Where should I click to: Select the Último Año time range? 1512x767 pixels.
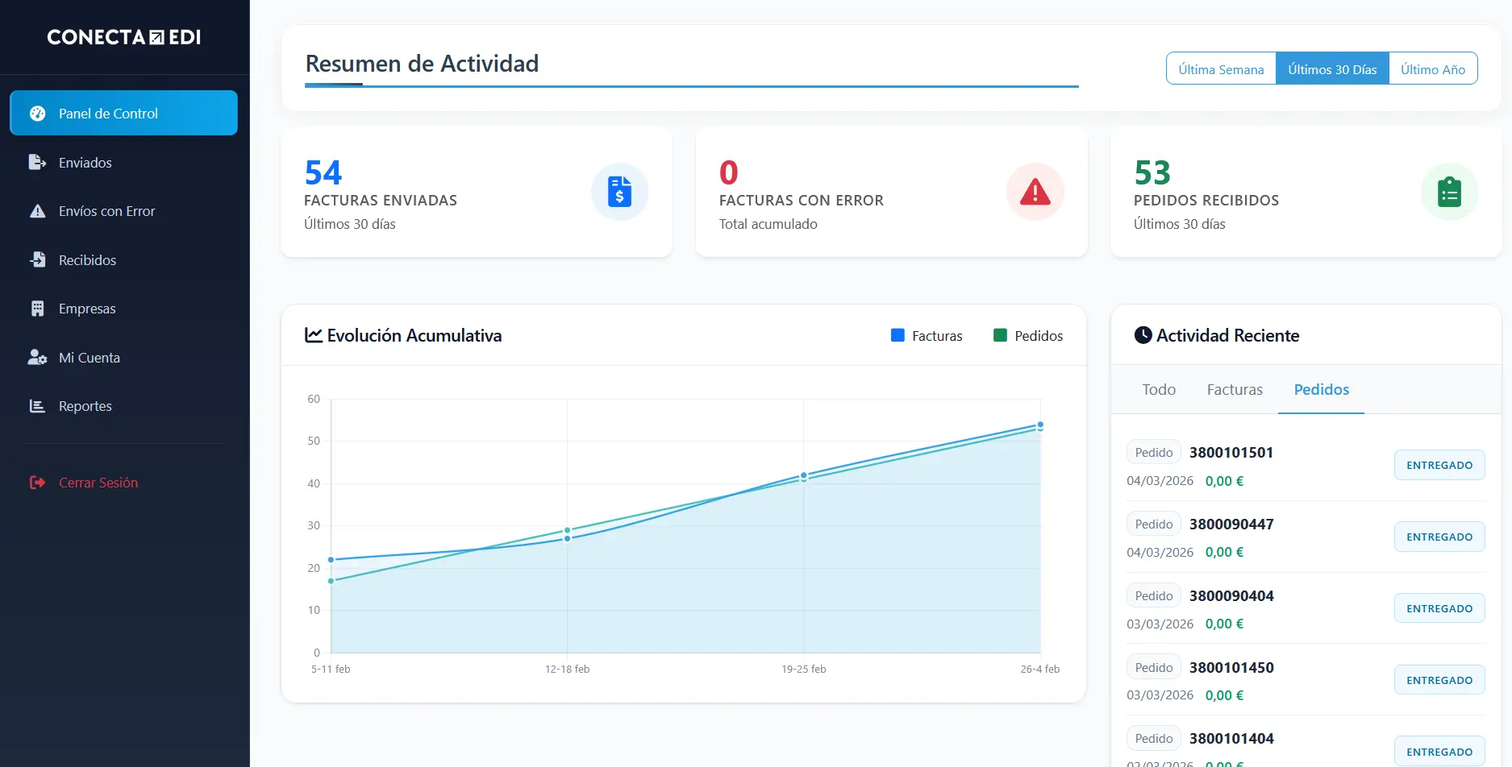tap(1432, 69)
